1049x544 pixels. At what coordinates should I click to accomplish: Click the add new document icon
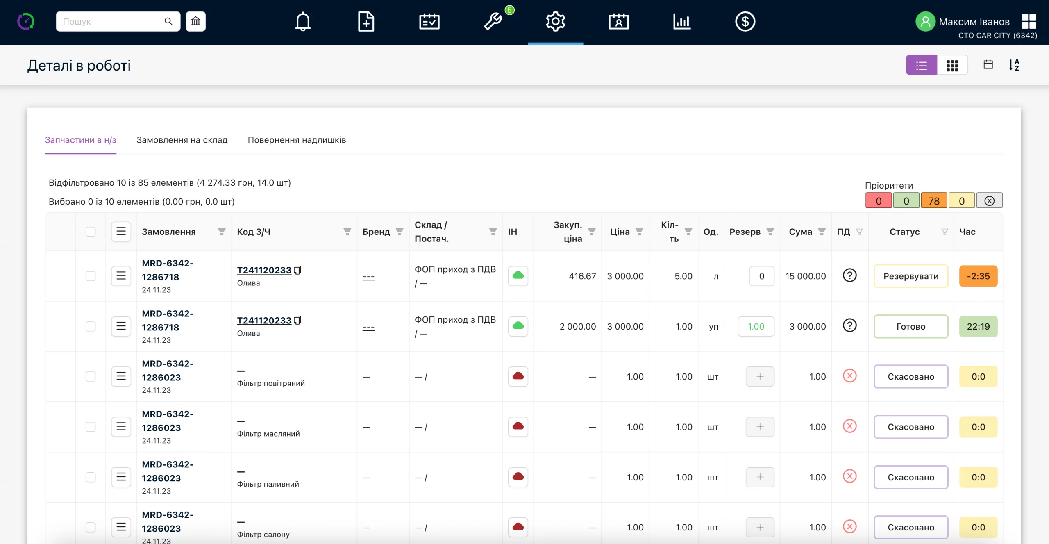[x=366, y=21]
